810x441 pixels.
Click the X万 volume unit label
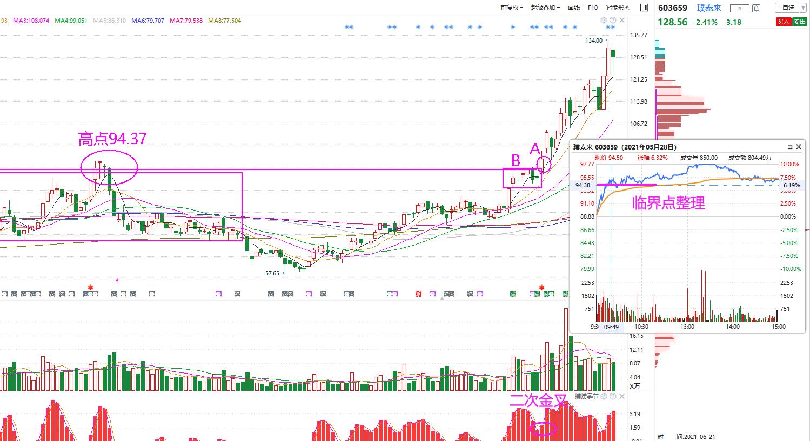[x=635, y=386]
